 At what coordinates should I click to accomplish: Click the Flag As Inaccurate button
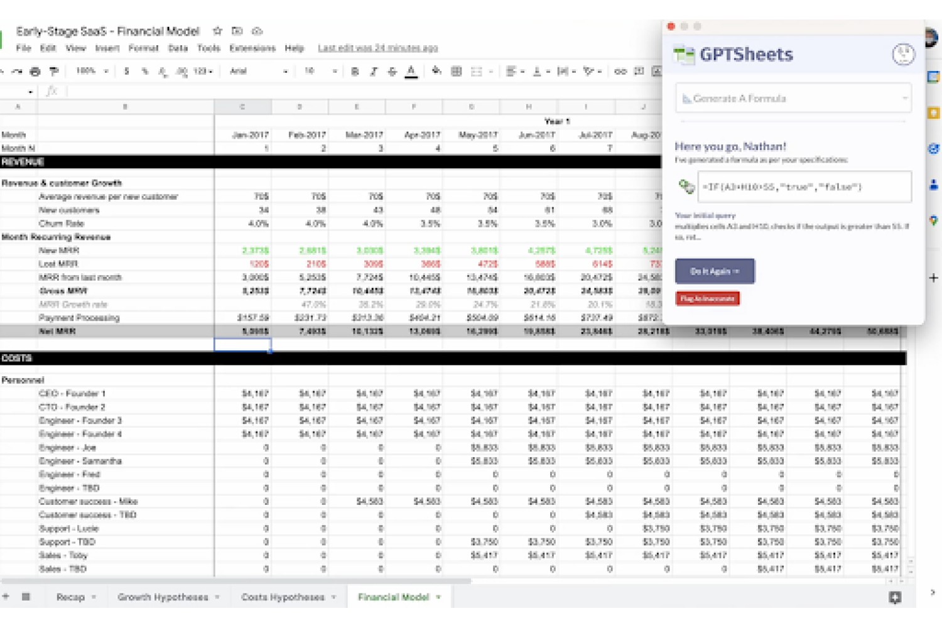[708, 298]
